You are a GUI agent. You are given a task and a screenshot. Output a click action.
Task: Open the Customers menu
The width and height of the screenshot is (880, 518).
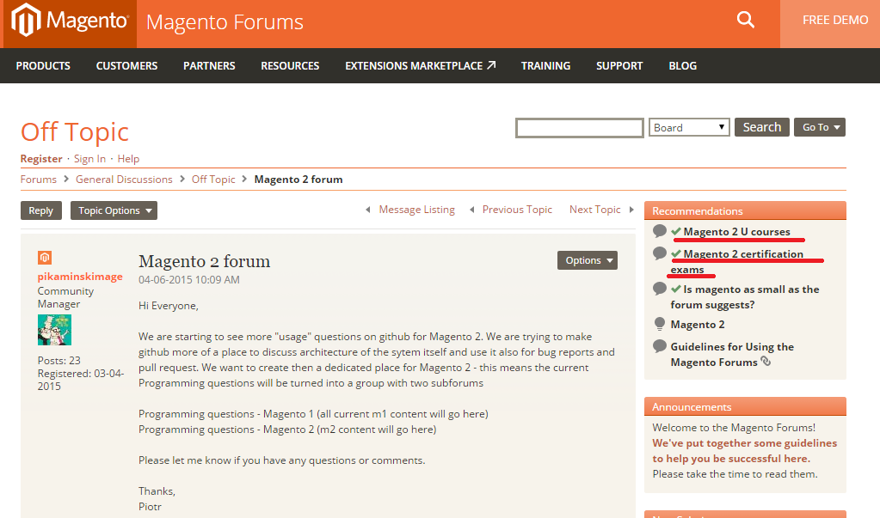(x=126, y=65)
